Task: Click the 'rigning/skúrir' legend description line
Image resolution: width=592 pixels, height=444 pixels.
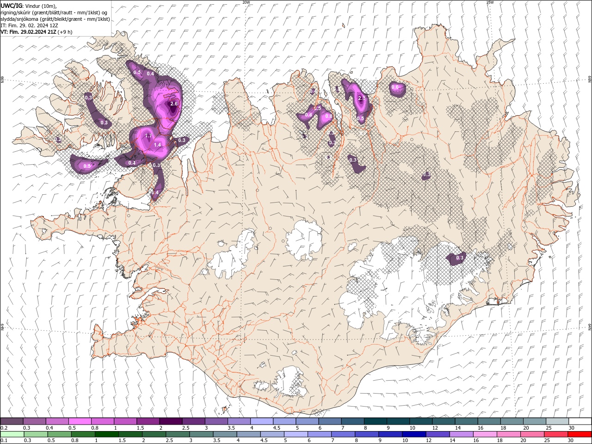Action: (54, 12)
